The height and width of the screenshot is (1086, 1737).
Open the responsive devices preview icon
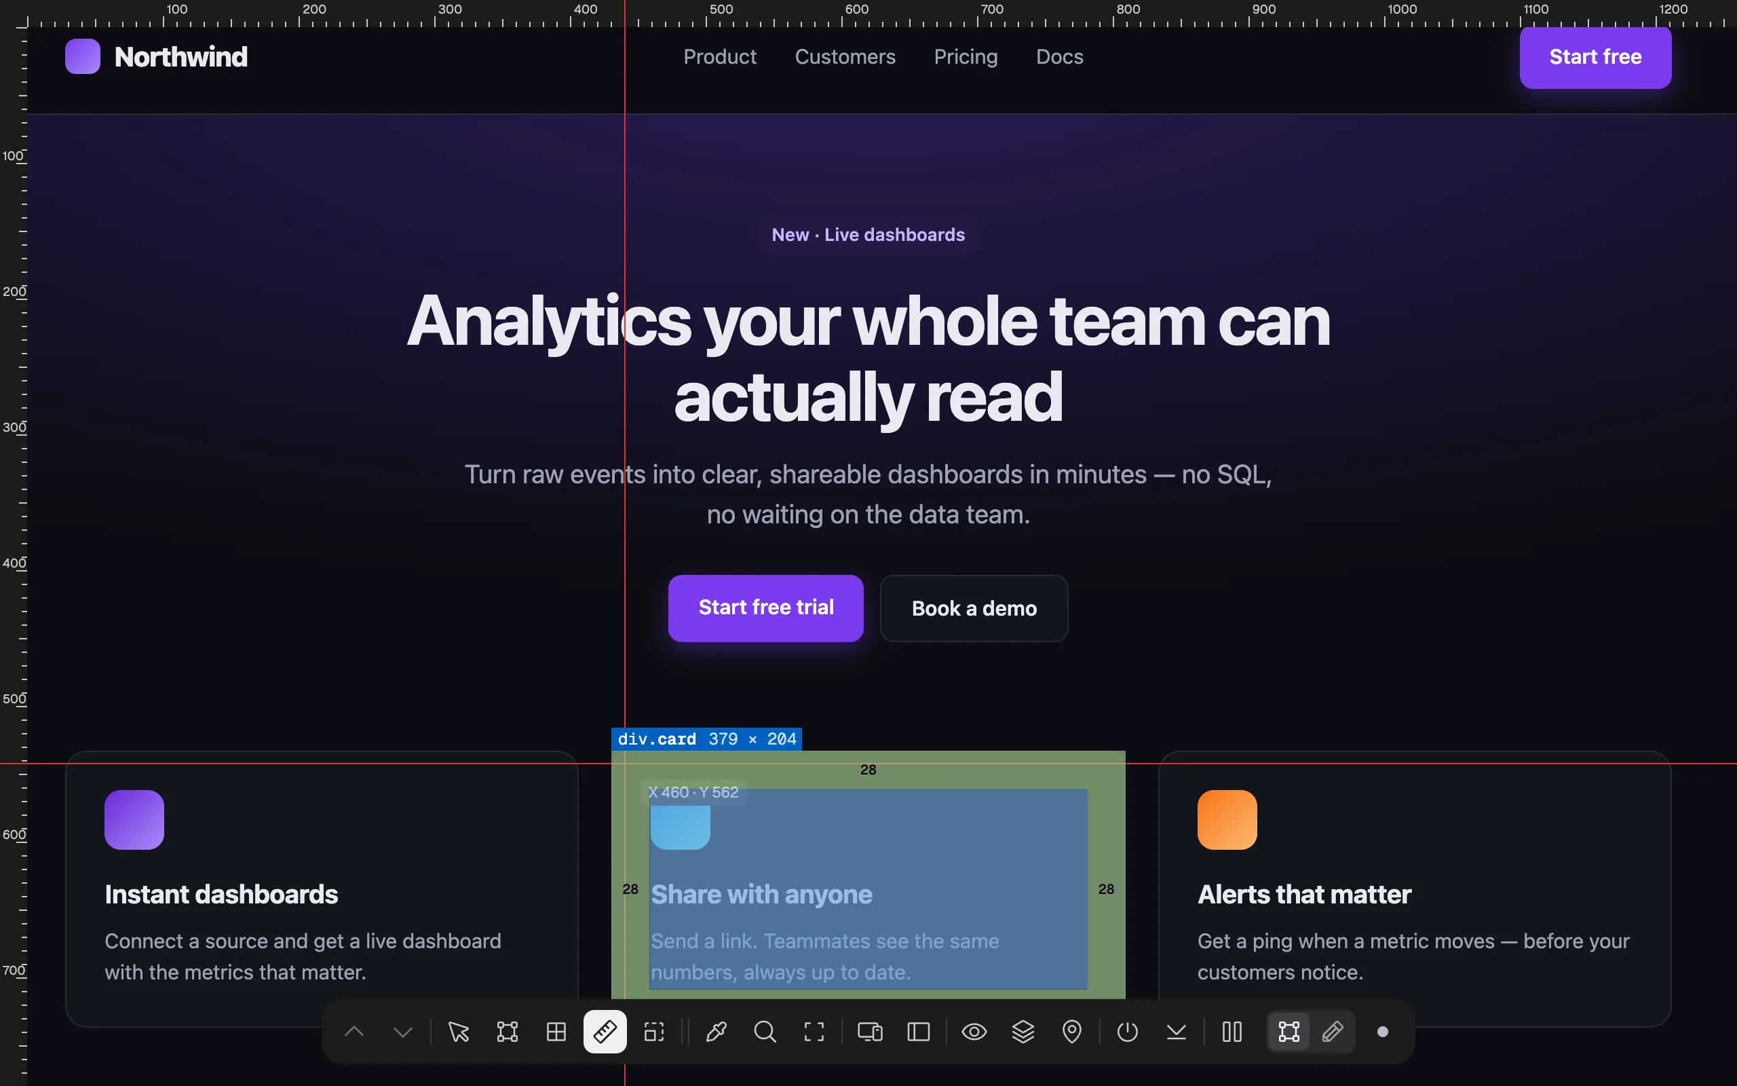[x=870, y=1032]
